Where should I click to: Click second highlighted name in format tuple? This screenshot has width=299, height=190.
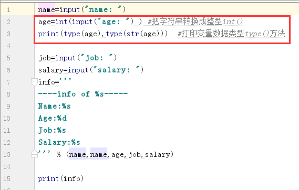(x=99, y=154)
